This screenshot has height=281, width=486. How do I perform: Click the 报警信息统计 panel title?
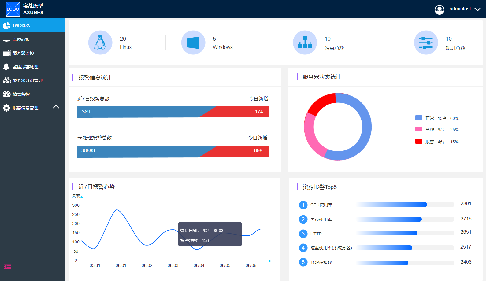pos(95,78)
